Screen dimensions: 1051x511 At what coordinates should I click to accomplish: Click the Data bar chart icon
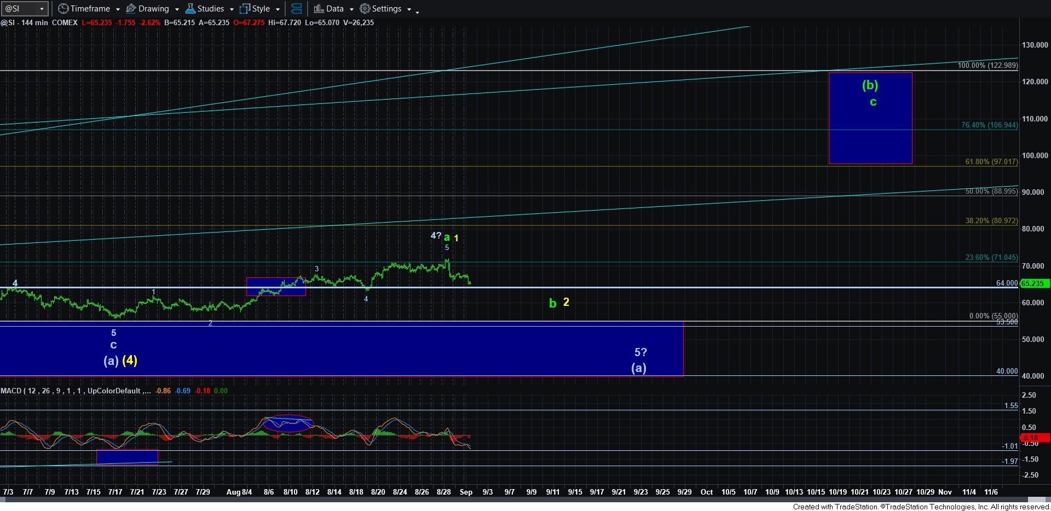click(x=318, y=9)
